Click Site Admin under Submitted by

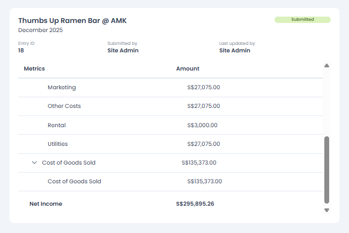tap(123, 51)
